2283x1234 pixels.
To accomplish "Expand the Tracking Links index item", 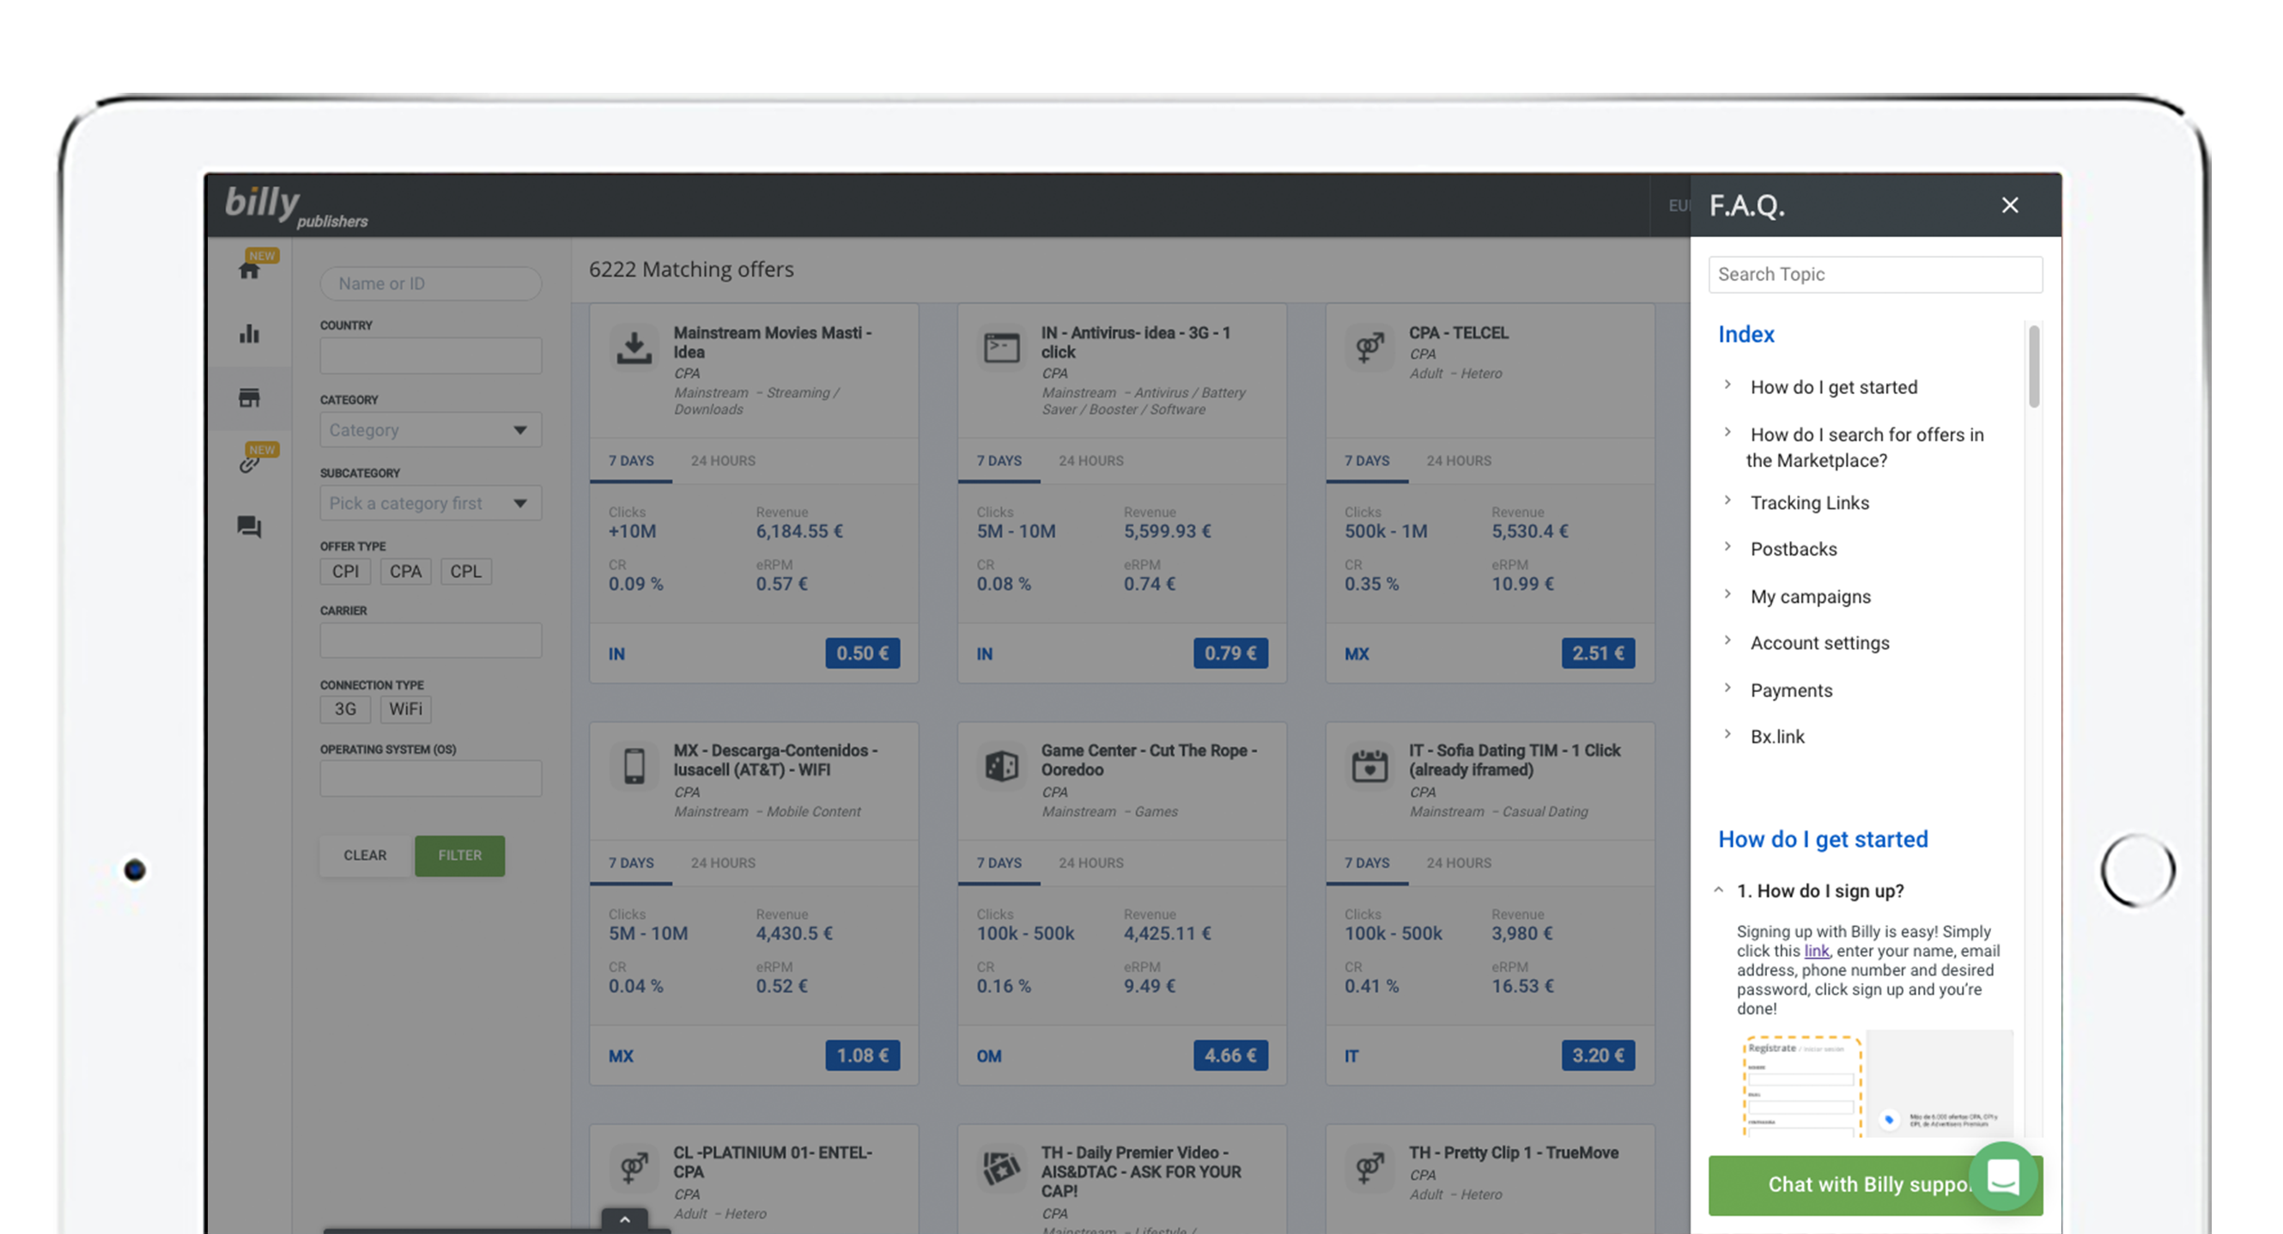I will [1810, 502].
